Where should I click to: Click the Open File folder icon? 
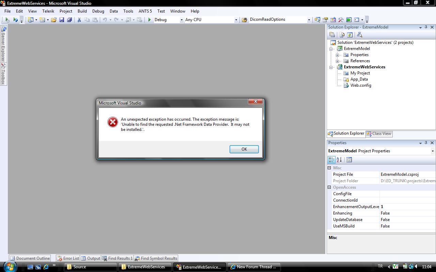54,20
